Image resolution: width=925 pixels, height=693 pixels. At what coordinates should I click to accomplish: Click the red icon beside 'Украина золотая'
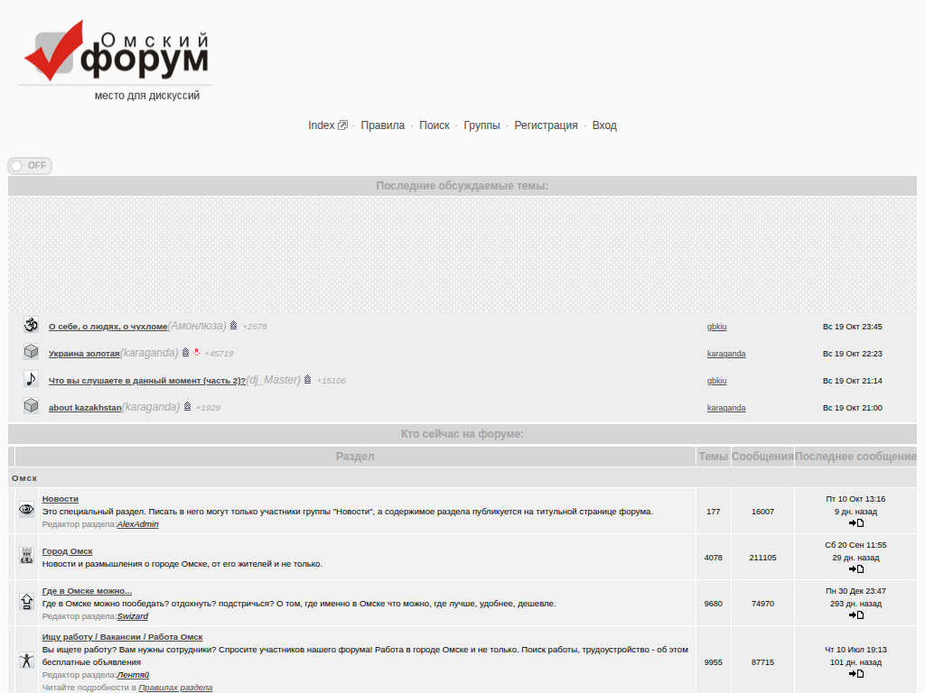click(196, 353)
